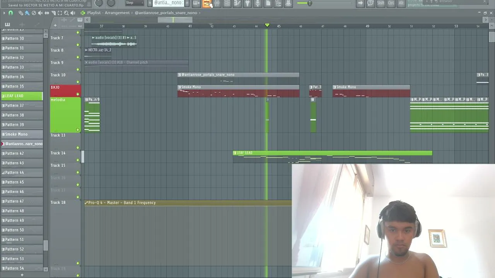Select Pattern 30 in the picker
The height and width of the screenshot is (278, 495).
tap(22, 38)
